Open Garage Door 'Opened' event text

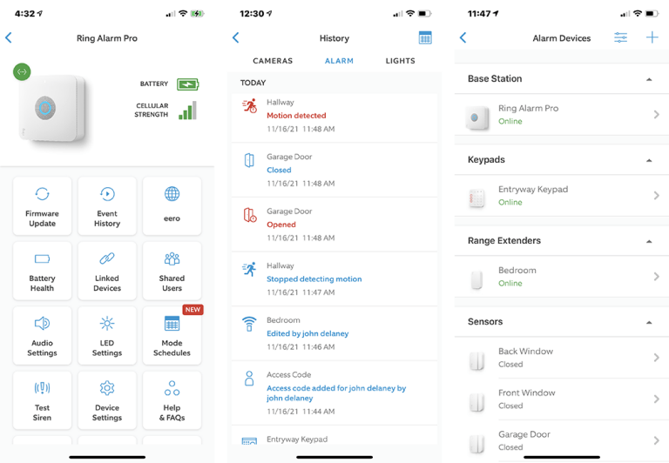pos(281,225)
